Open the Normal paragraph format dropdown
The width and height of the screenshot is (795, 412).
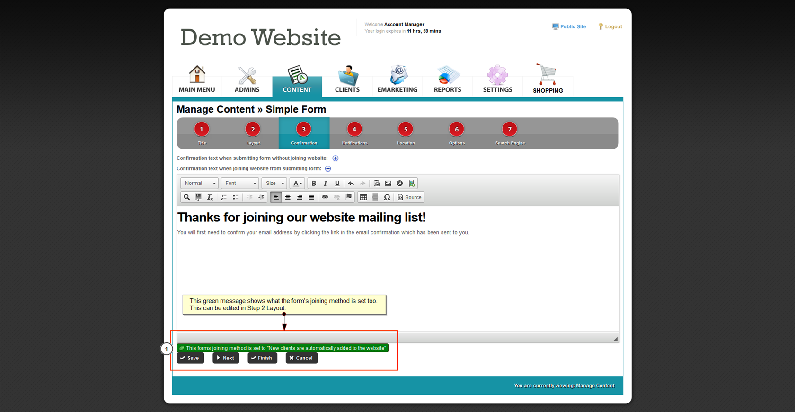point(199,184)
